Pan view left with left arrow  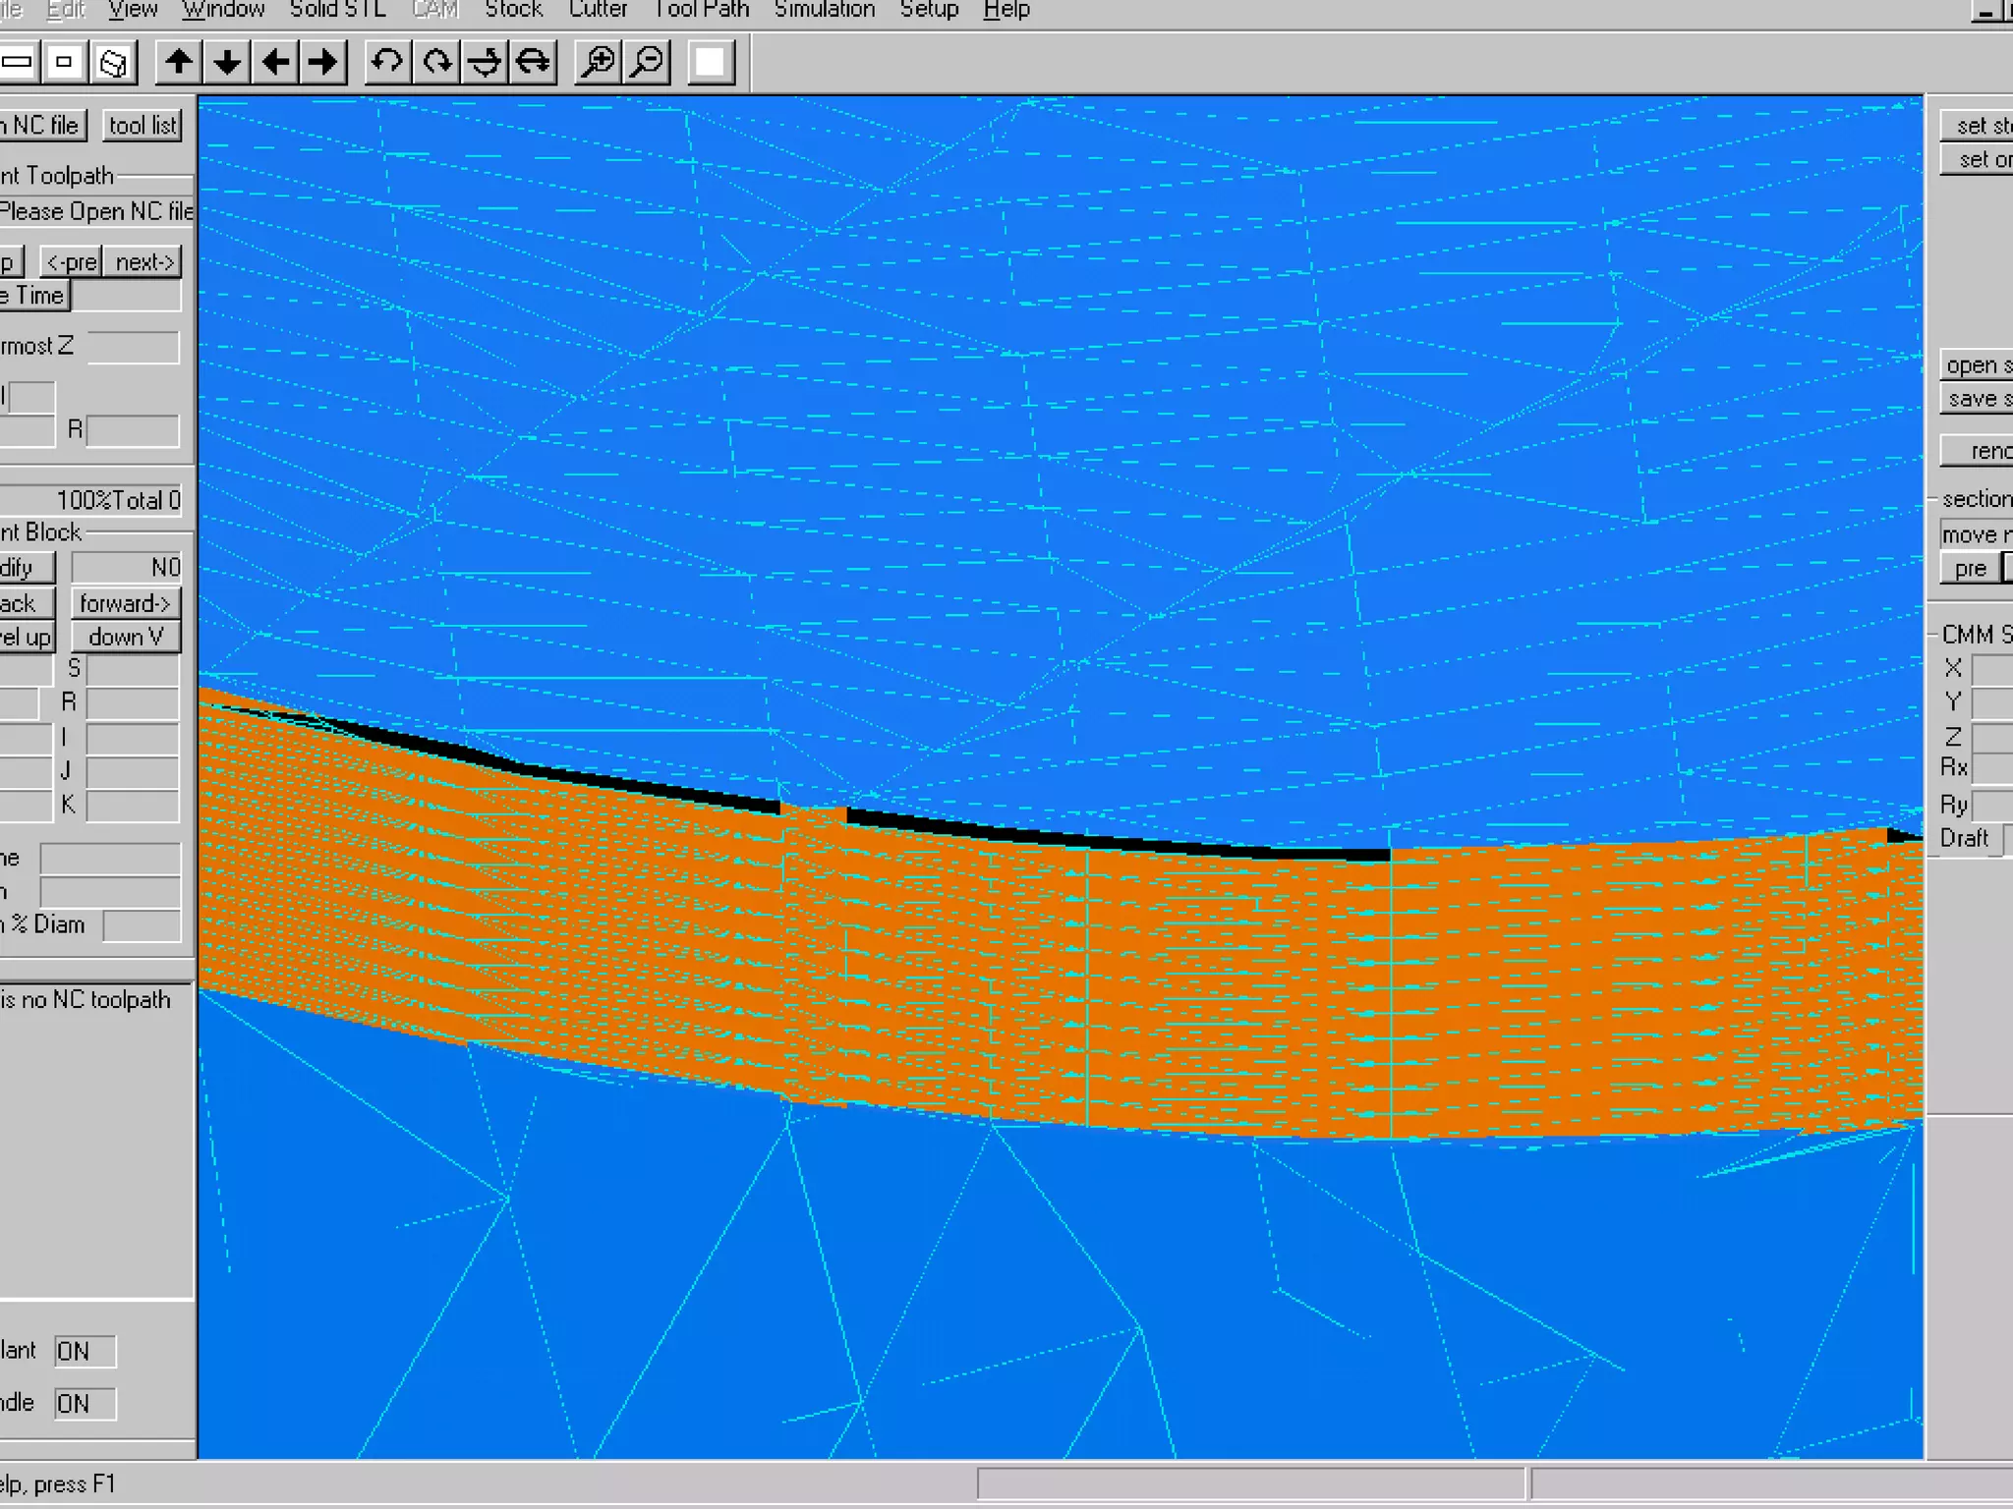(x=275, y=63)
